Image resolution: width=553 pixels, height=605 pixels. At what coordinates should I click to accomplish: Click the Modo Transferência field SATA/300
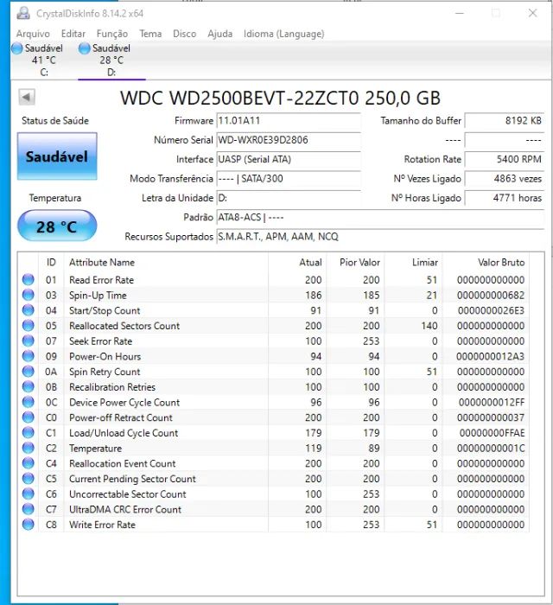[x=289, y=179]
